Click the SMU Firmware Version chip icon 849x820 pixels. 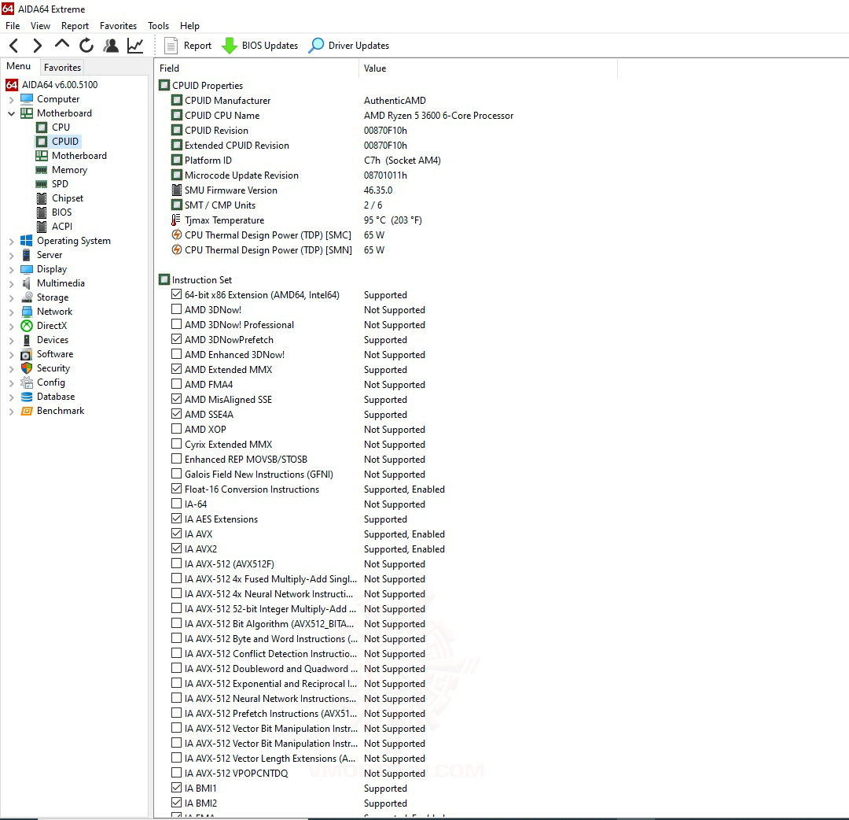177,190
